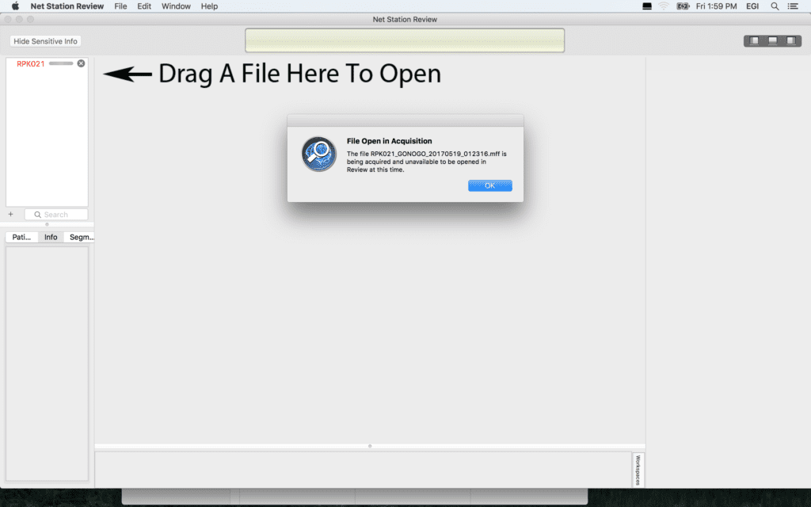Open the Window menu
This screenshot has height=507, width=811.
pos(176,6)
